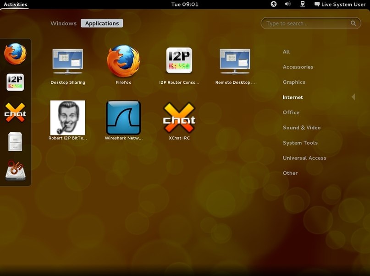Screen dimensions: 370x276
Task: Click the Activities button in the top bar
Action: coord(15,4)
